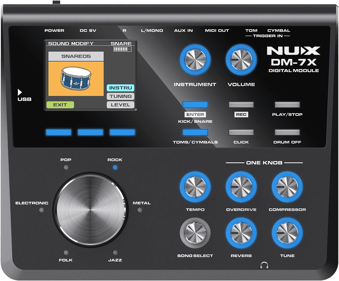Select the ROCK style indicator light
This screenshot has height=281, width=339.
(x=115, y=167)
